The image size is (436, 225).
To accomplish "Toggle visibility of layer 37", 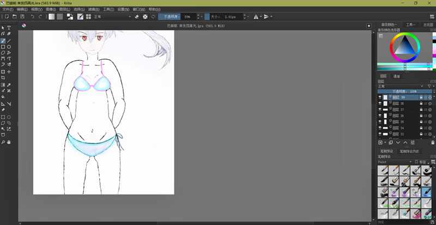I will pyautogui.click(x=380, y=109).
